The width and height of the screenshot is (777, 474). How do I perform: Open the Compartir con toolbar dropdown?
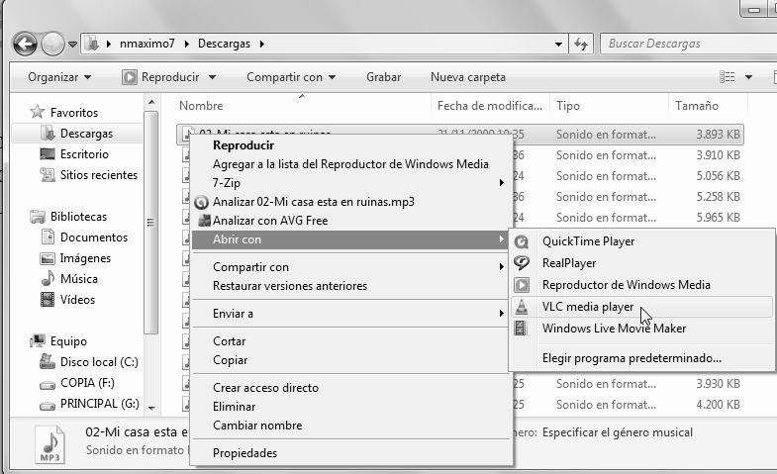[291, 77]
